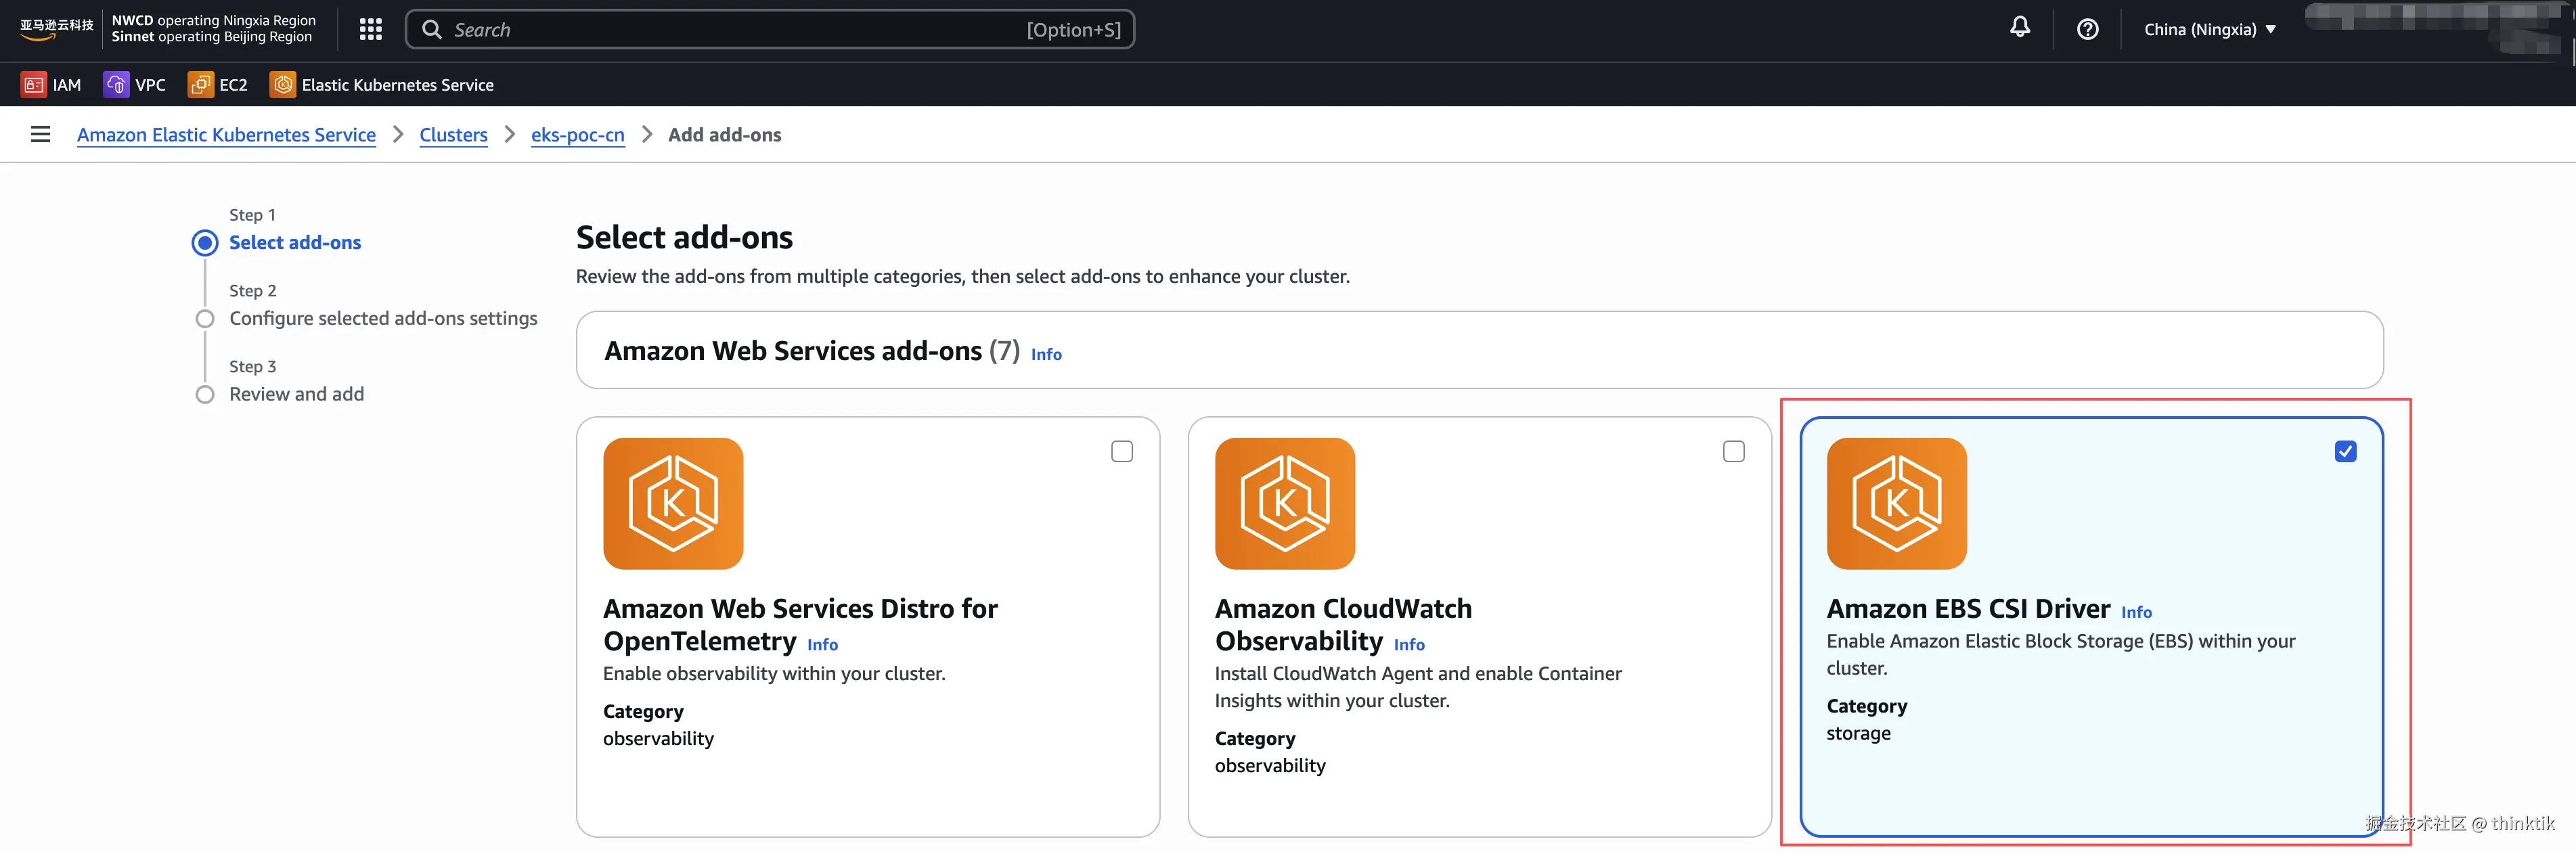This screenshot has width=2576, height=854.
Task: Open Info link for EBS CSI Driver
Action: [2136, 612]
